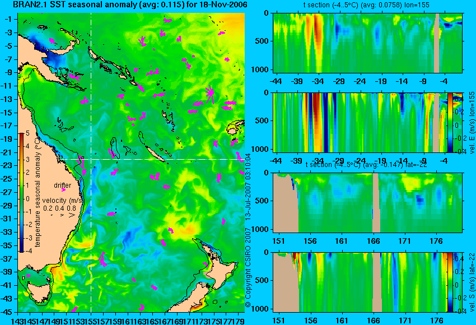Click the 500 depth label of the top section
Screen dimensions: 476x325
262,41
